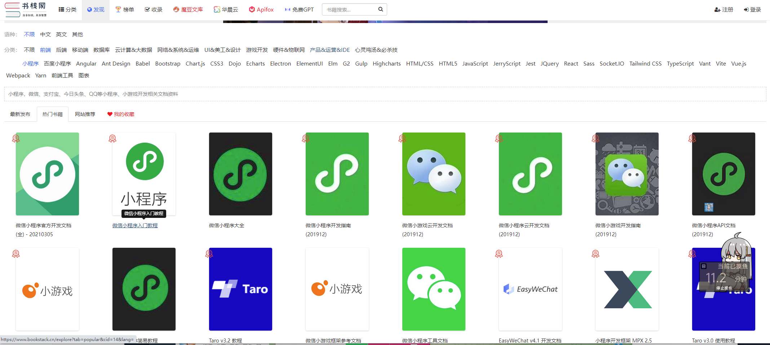Viewport: 770px width, 345px height.
Task: Click the small icon on 微信小程序API文档 cover
Action: (x=709, y=207)
